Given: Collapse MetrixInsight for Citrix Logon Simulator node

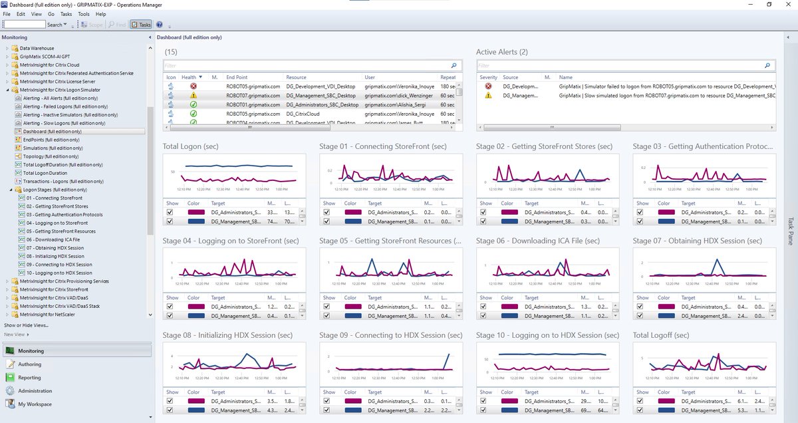Looking at the screenshot, I should 7,90.
